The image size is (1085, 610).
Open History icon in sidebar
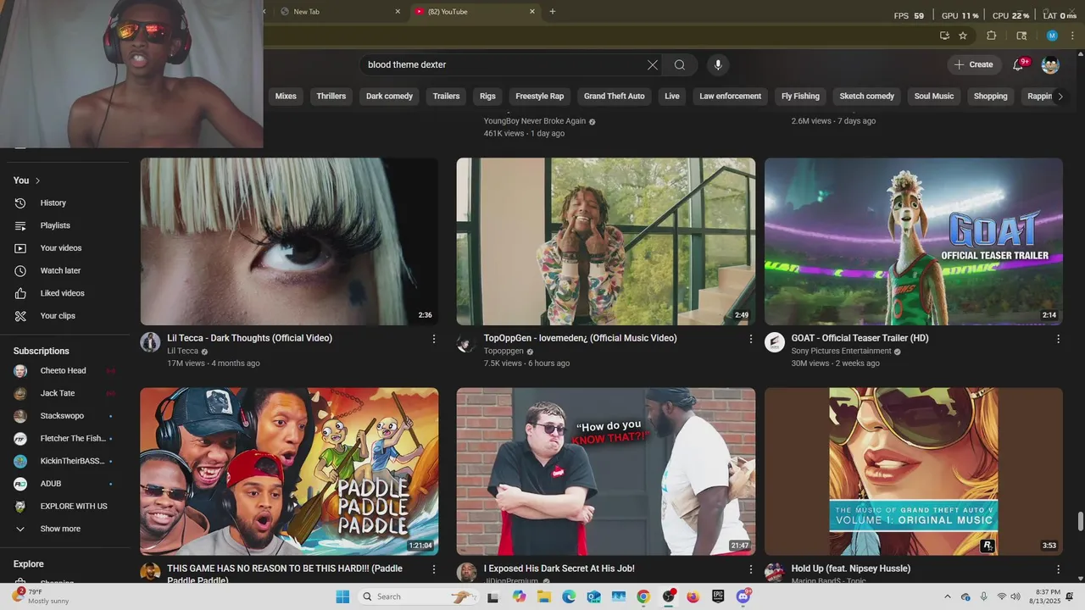(20, 202)
